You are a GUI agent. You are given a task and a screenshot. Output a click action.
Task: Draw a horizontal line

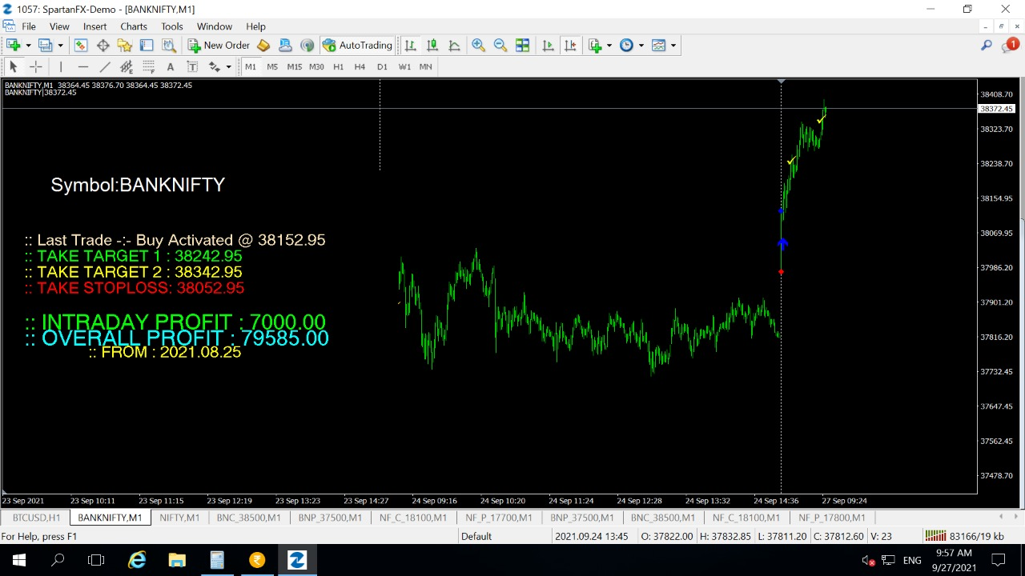tap(82, 66)
